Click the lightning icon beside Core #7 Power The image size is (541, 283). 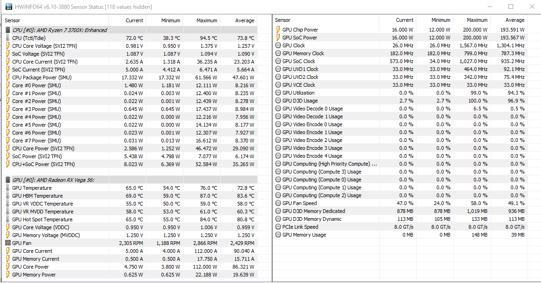coord(7,141)
